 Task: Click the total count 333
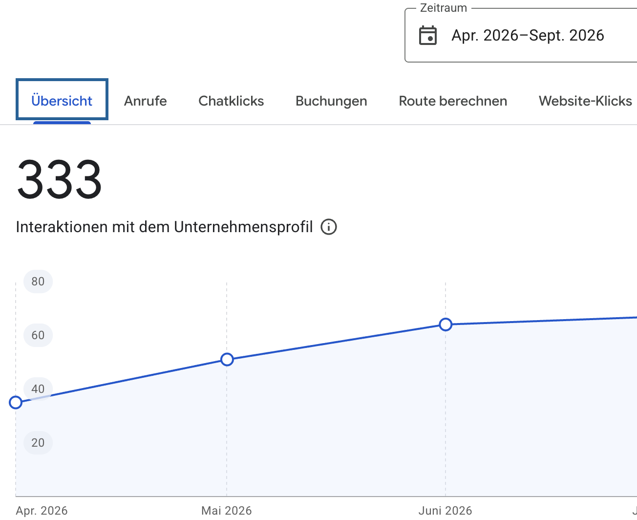(x=59, y=180)
